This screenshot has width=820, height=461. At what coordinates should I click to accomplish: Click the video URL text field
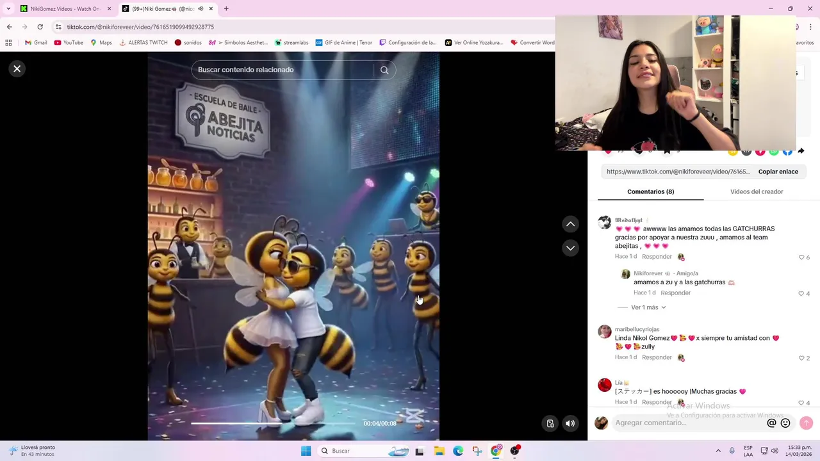pos(678,172)
